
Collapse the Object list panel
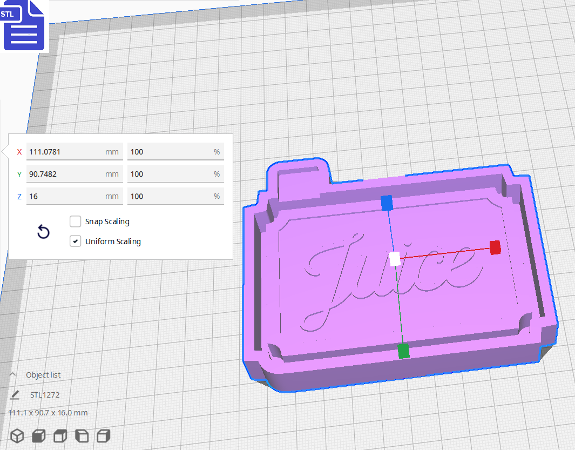14,374
